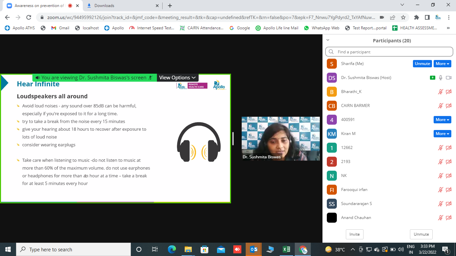Open Excel from the taskbar

[286, 249]
